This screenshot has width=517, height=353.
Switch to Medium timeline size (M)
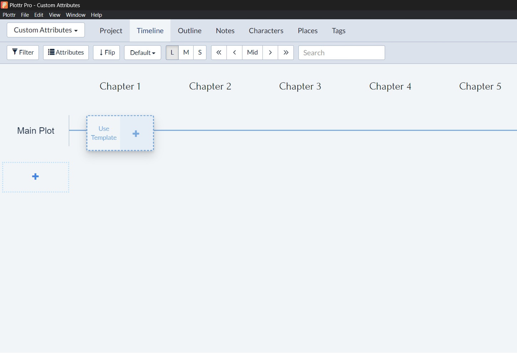pyautogui.click(x=186, y=52)
